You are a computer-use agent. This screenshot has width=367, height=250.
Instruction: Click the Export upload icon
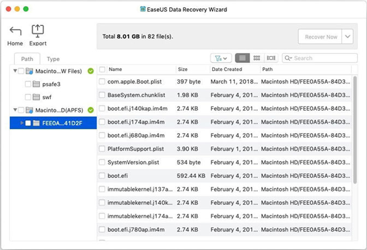(x=38, y=31)
